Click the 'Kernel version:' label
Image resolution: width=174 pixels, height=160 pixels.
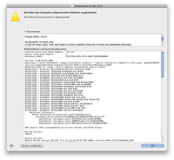(34, 138)
